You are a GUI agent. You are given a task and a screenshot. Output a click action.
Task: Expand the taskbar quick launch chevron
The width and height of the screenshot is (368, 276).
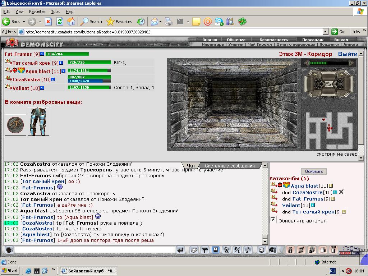53,269
